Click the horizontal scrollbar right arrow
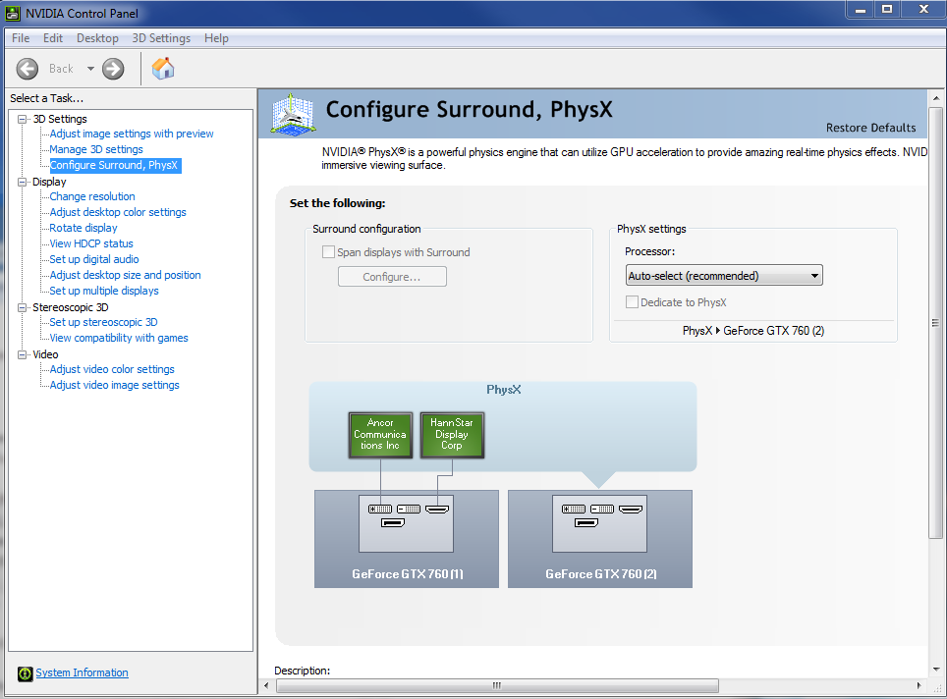This screenshot has width=947, height=699. [x=919, y=685]
